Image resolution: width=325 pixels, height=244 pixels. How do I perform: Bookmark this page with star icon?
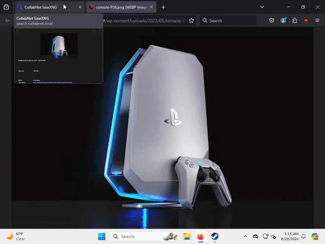click(x=191, y=21)
